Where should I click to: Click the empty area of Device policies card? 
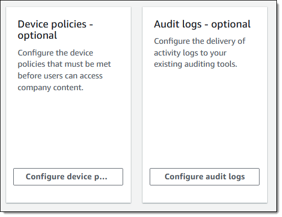(x=68, y=129)
